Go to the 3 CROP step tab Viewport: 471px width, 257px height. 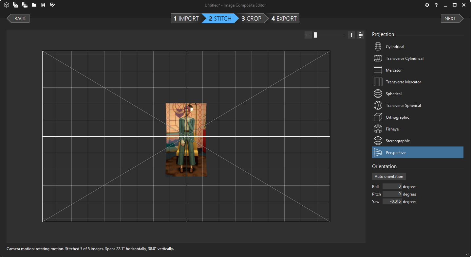pos(252,19)
